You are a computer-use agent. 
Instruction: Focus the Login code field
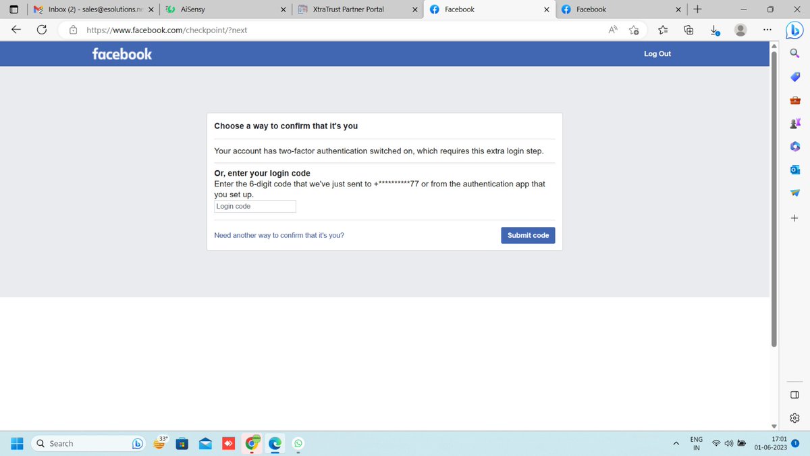(254, 207)
